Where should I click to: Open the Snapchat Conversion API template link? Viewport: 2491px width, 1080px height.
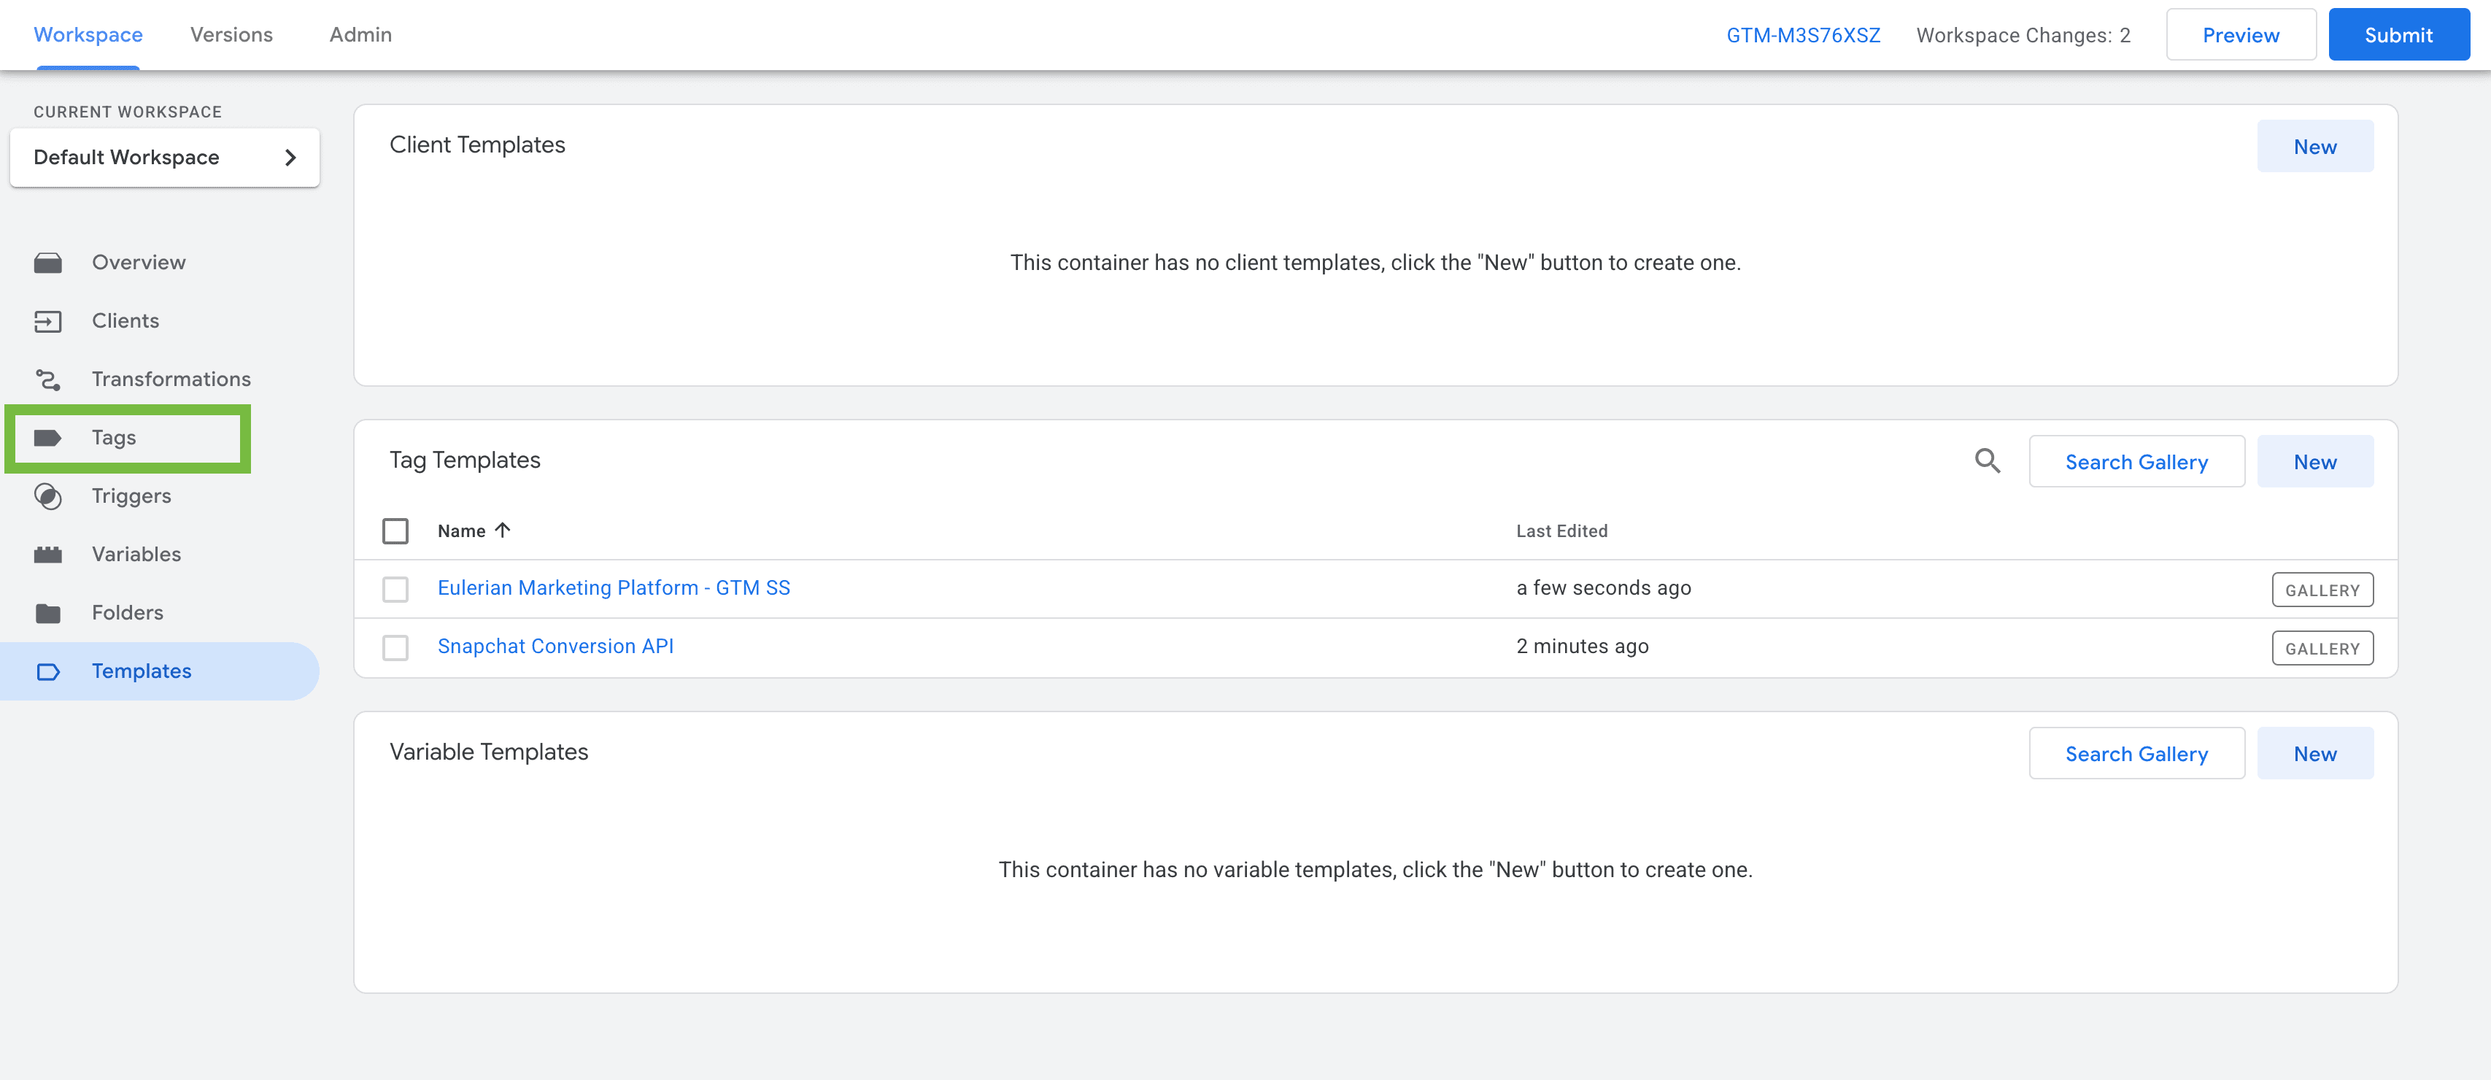tap(555, 646)
